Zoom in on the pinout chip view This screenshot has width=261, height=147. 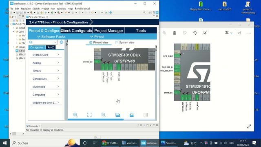click(x=75, y=115)
